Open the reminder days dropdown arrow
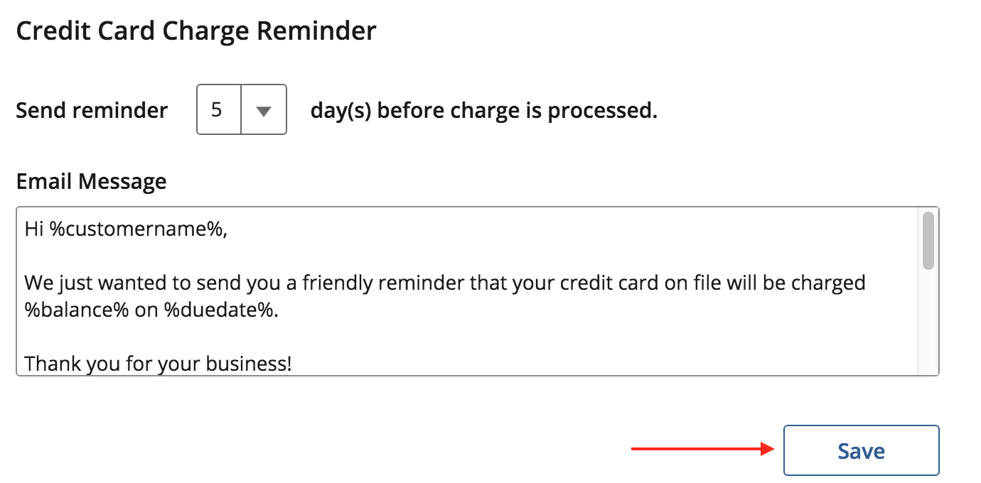Screen dimensions: 981x483 pos(264,110)
